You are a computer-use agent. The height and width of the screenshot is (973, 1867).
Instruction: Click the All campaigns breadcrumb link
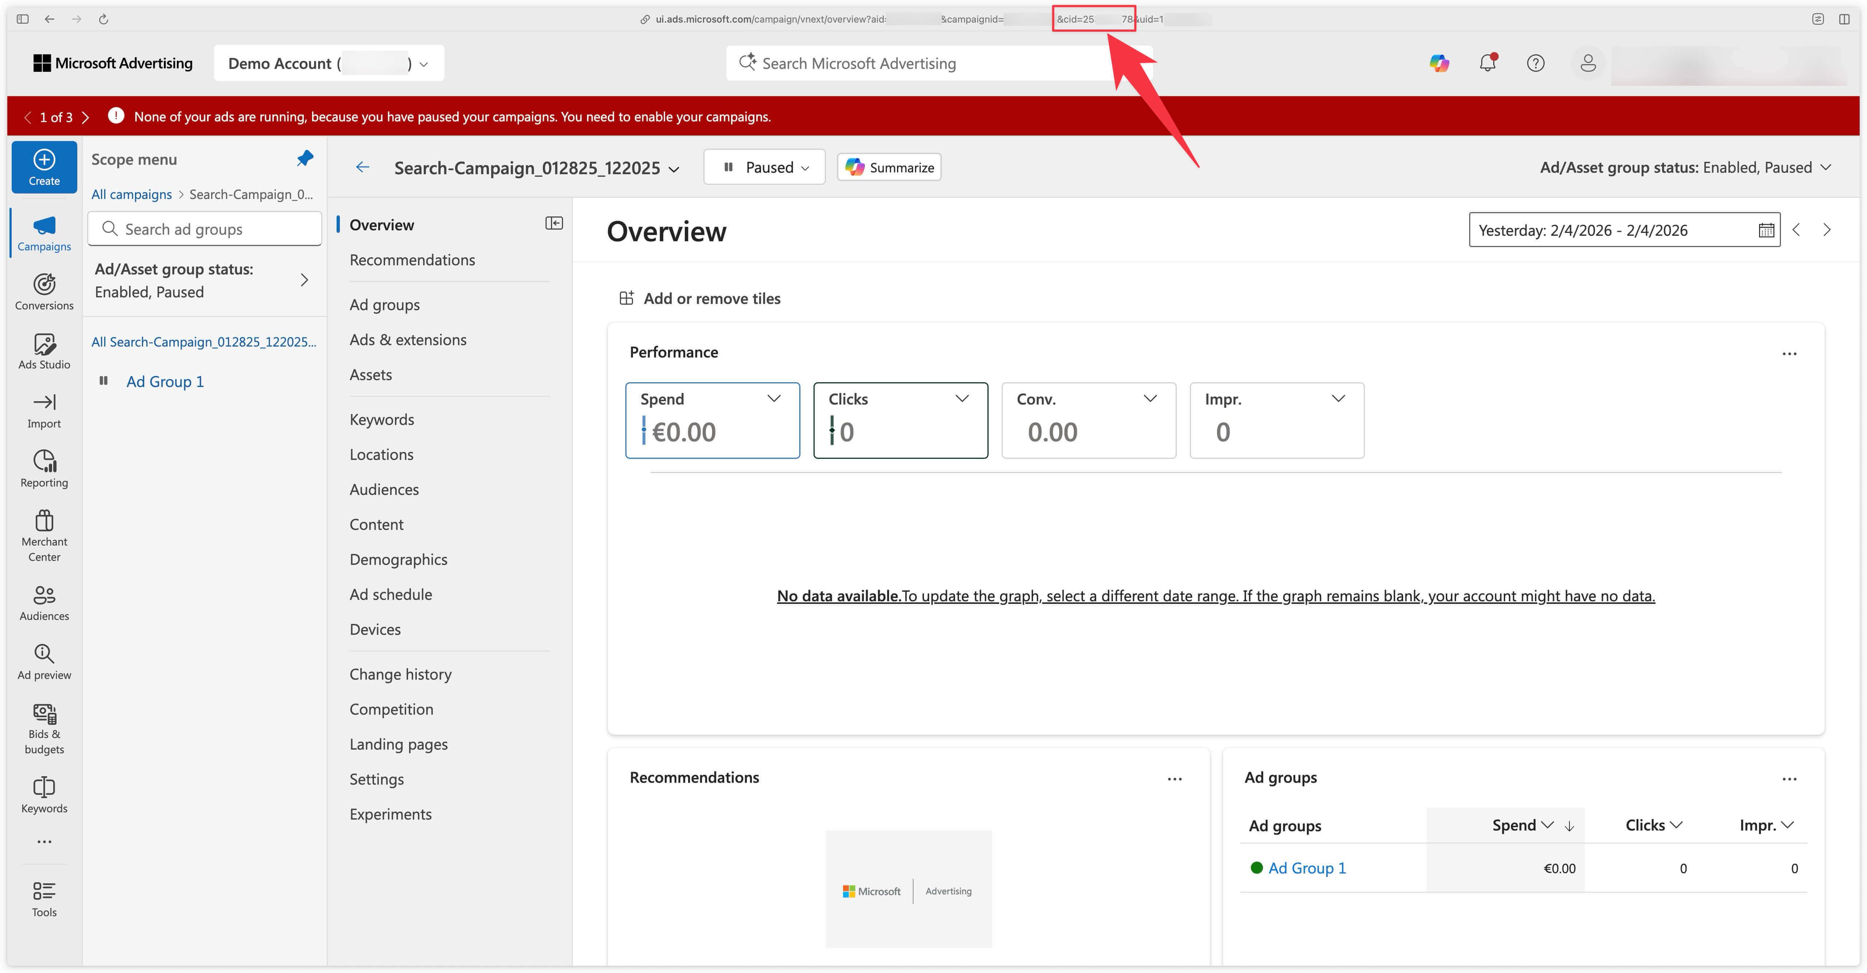[x=131, y=194]
